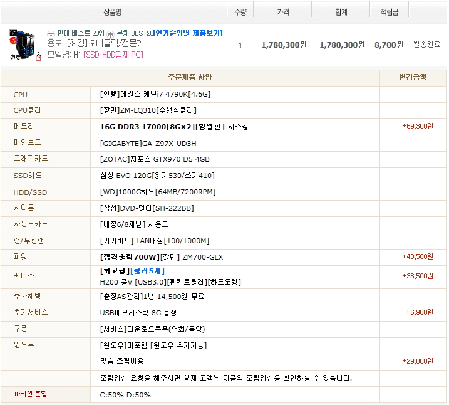Click the 적립금 column header
The width and height of the screenshot is (449, 405).
(389, 12)
